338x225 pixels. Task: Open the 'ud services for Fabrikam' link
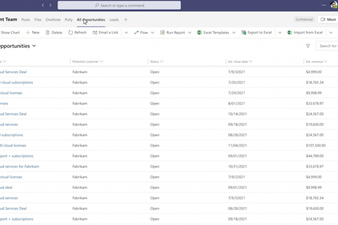(x=20, y=166)
